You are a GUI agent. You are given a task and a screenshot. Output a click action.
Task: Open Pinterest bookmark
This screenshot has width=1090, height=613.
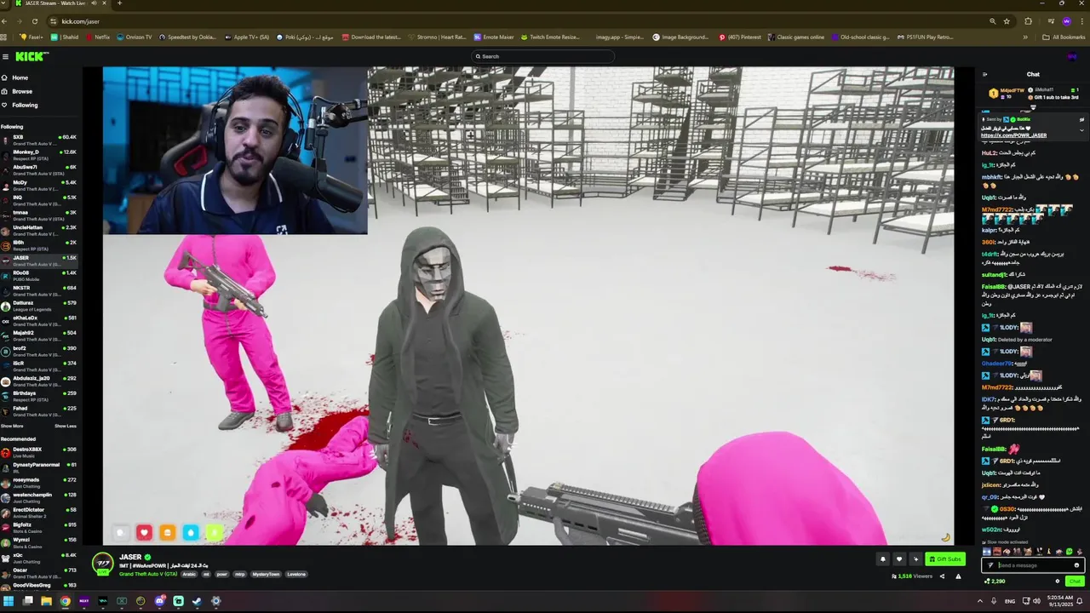click(x=739, y=37)
